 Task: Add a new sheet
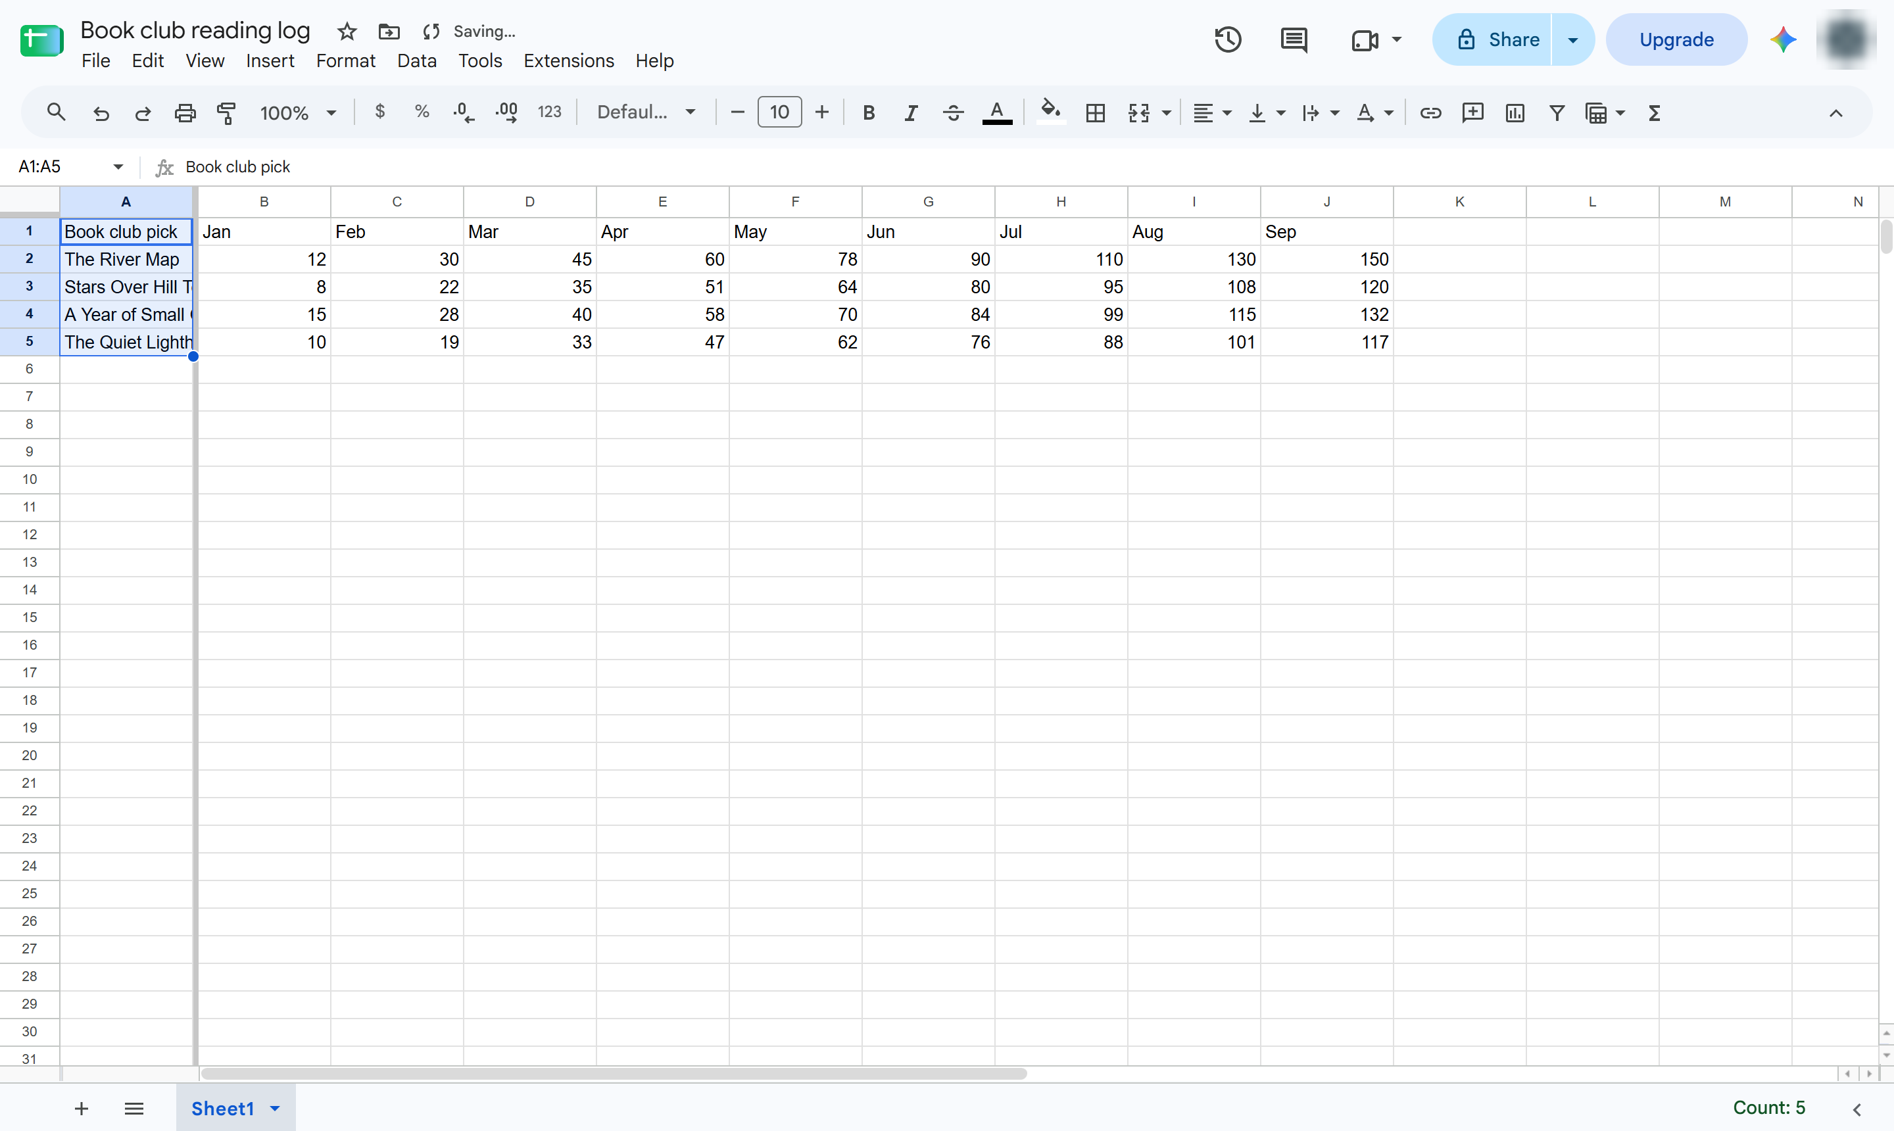click(x=82, y=1108)
